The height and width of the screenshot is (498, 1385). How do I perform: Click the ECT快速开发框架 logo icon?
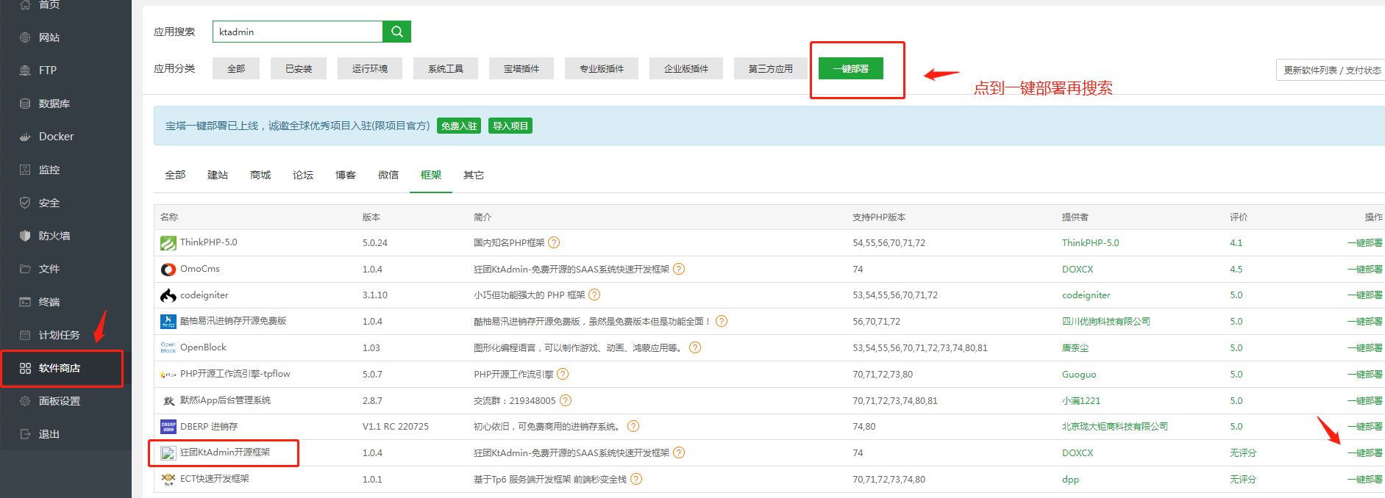coord(168,479)
